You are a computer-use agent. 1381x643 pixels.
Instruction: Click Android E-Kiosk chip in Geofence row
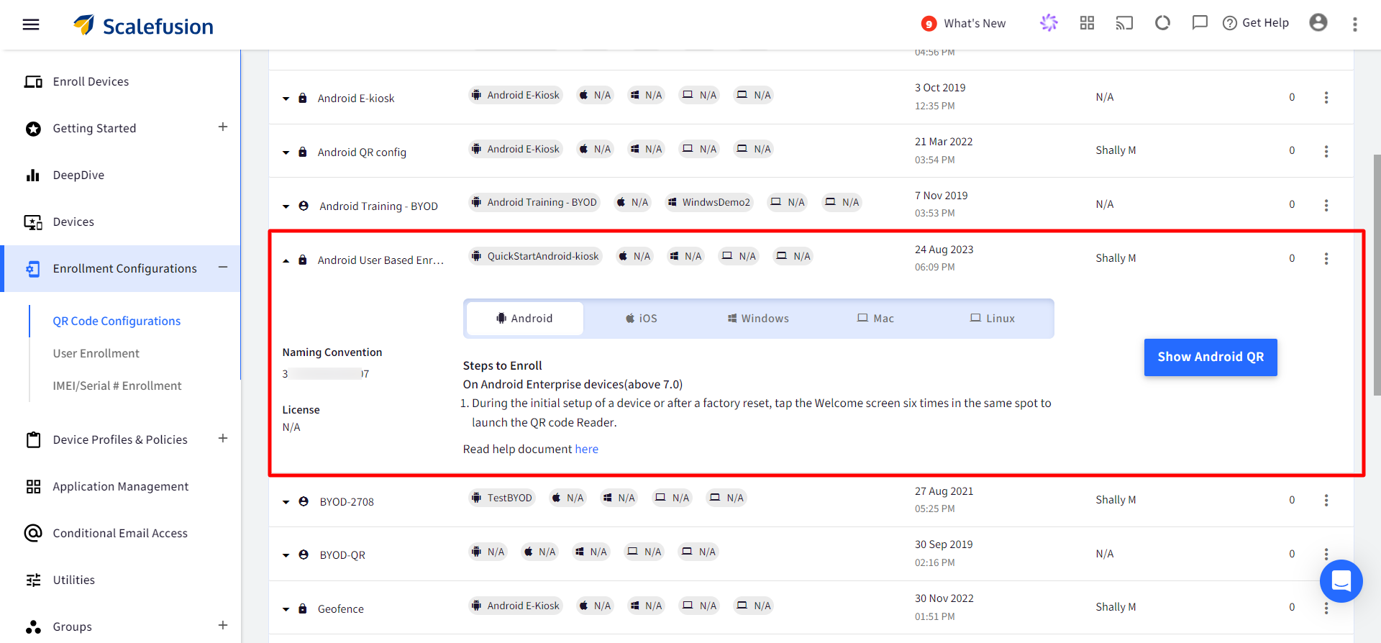pos(515,606)
